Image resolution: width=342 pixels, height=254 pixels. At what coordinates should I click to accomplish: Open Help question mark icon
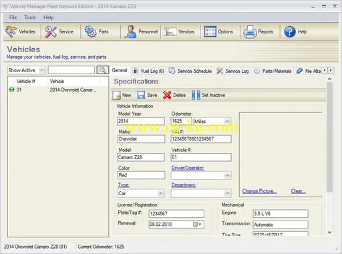coord(290,31)
